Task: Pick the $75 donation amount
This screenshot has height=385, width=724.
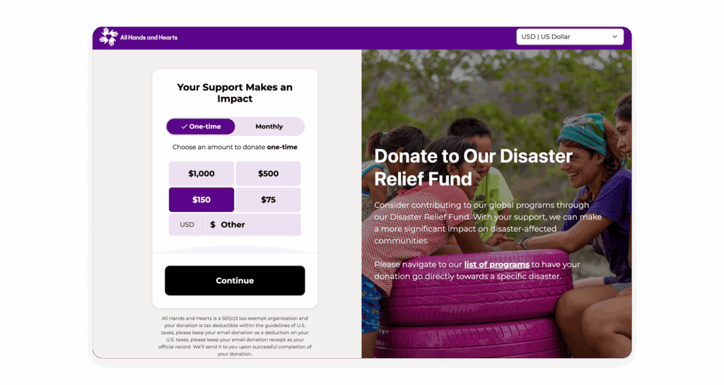Action: pos(268,200)
